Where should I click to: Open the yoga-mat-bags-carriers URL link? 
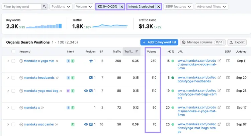pyautogui.click(x=197, y=94)
